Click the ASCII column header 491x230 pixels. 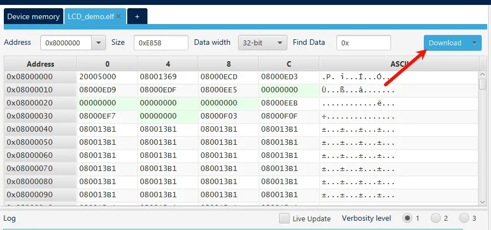399,64
